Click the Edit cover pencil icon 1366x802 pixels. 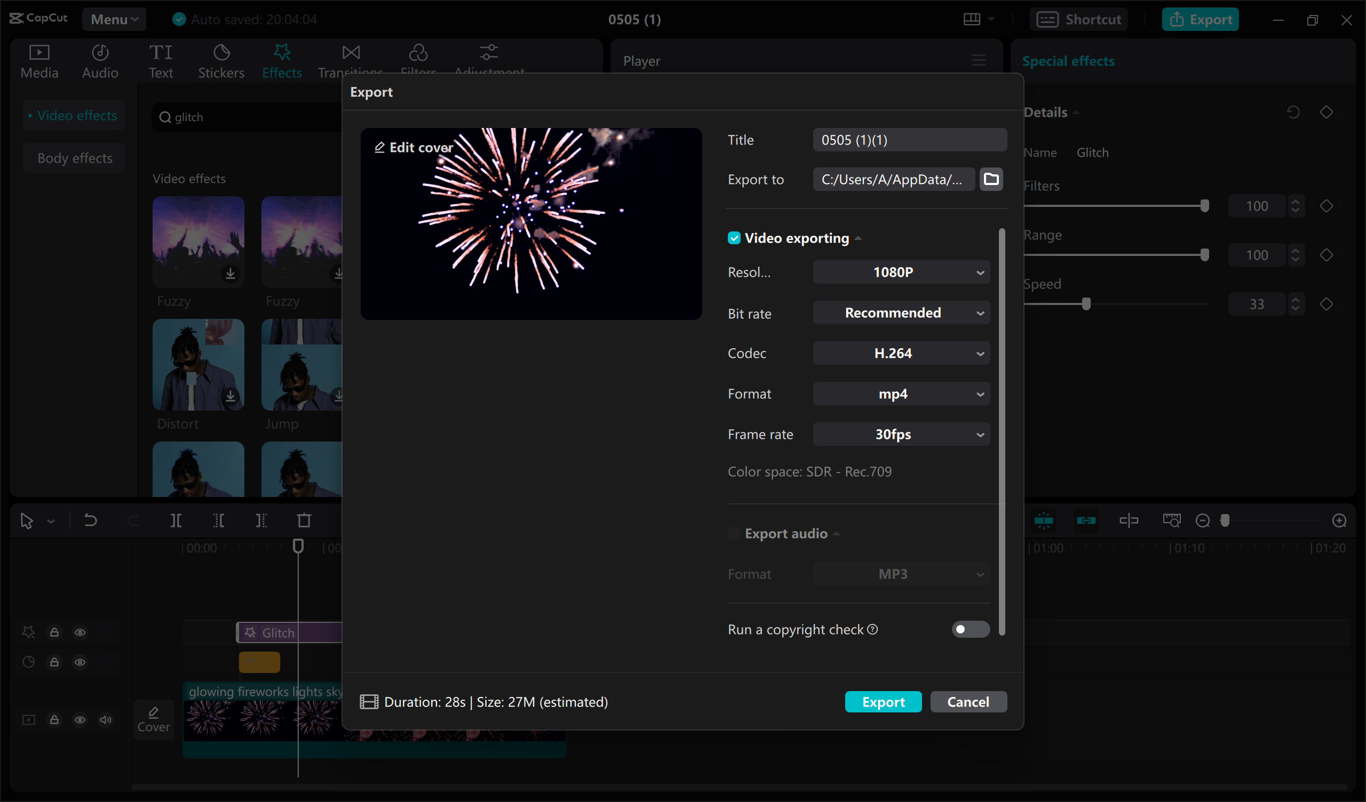(x=379, y=147)
